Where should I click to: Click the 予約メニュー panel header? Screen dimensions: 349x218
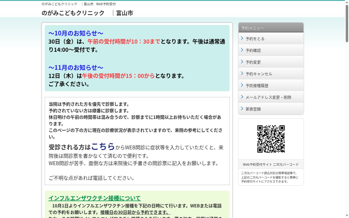271,28
